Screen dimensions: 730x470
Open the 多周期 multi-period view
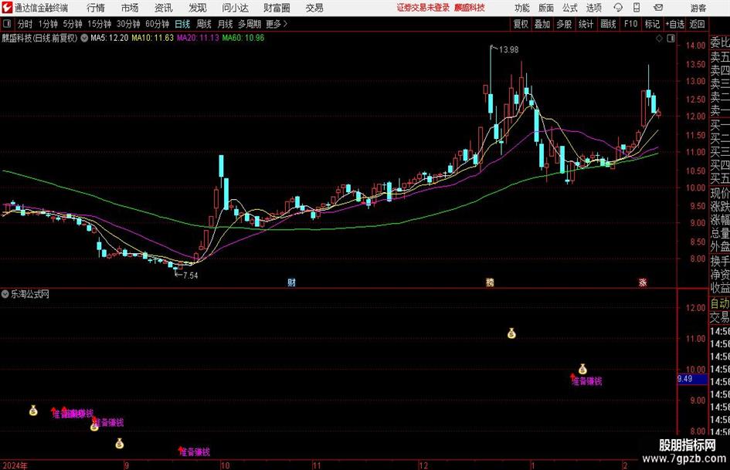(250, 24)
